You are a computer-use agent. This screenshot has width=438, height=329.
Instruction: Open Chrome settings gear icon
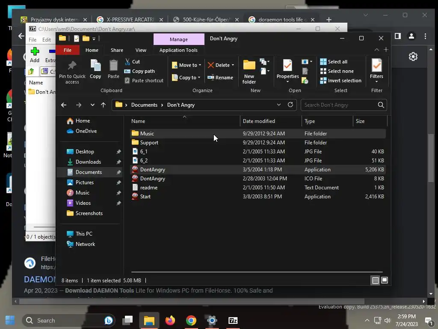point(413,57)
